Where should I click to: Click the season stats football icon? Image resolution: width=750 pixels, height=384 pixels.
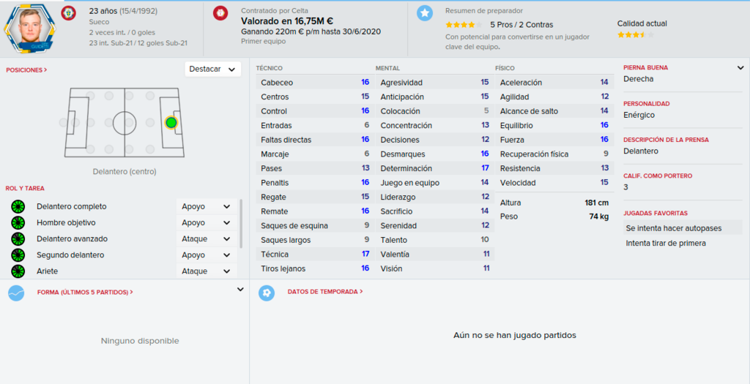(267, 293)
